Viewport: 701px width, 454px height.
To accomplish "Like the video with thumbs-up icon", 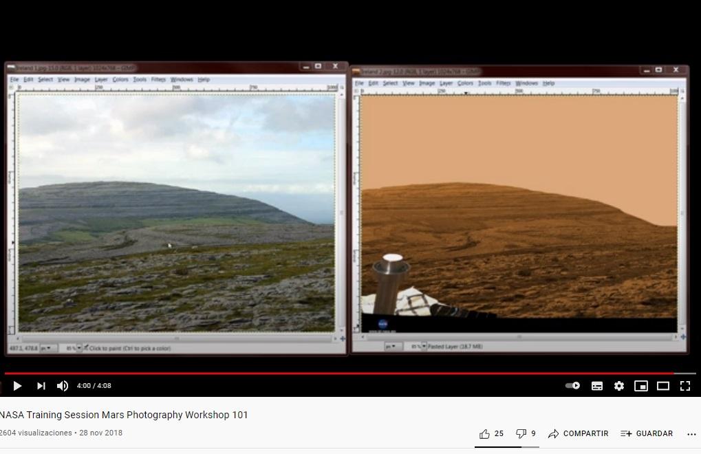I will point(485,433).
